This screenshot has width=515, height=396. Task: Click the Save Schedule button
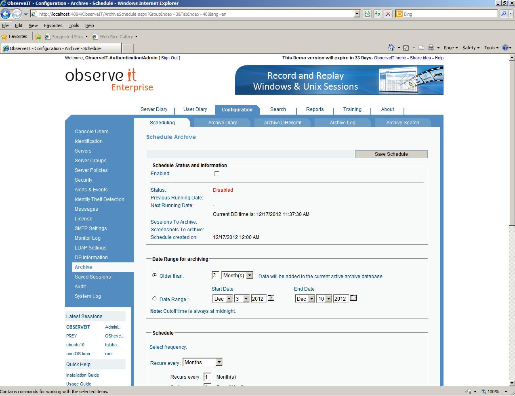tap(391, 154)
